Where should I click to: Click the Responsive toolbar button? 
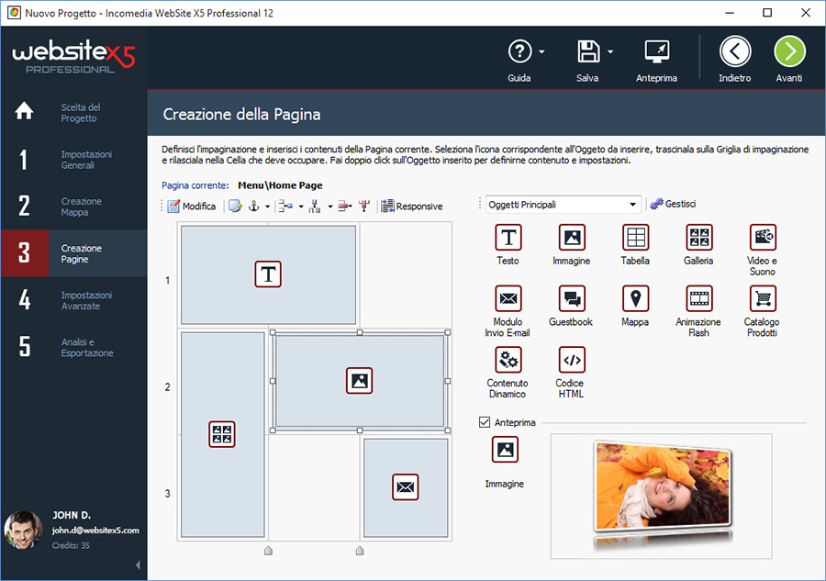coord(412,207)
